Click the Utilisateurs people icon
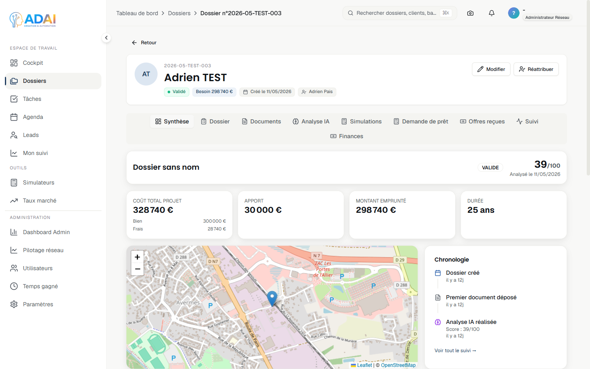Viewport: 590px width, 369px height. [x=14, y=268]
